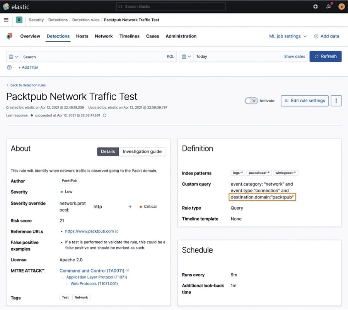Click the filter options icon
Viewport: 348px width, 310px height.
point(9,67)
